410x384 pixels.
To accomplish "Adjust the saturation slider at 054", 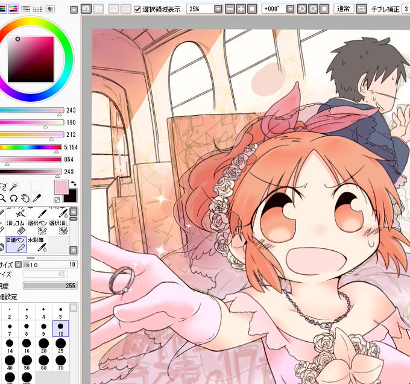I will 31,160.
